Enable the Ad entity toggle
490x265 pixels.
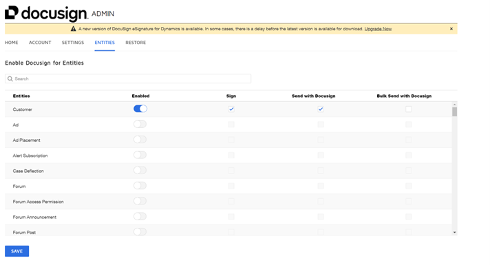pos(140,124)
